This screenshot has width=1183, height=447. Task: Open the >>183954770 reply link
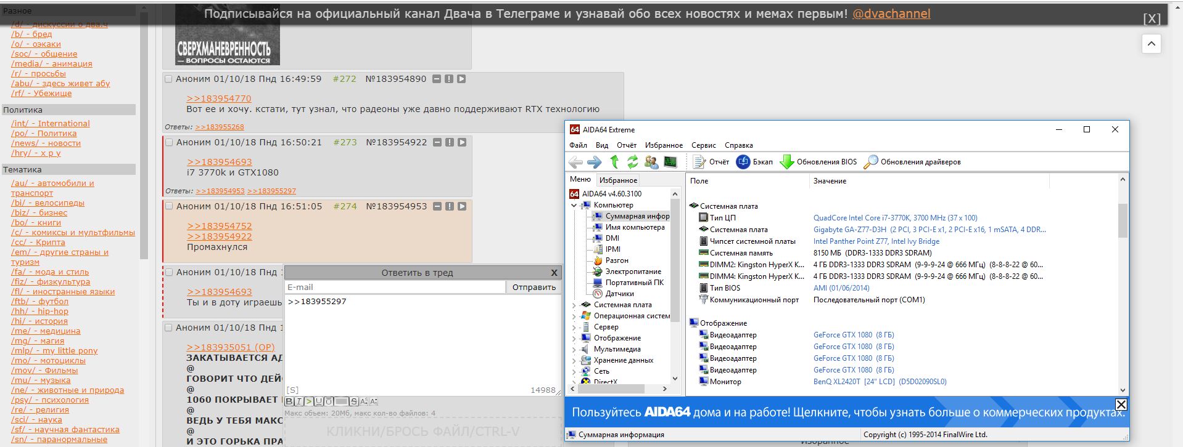coord(219,99)
